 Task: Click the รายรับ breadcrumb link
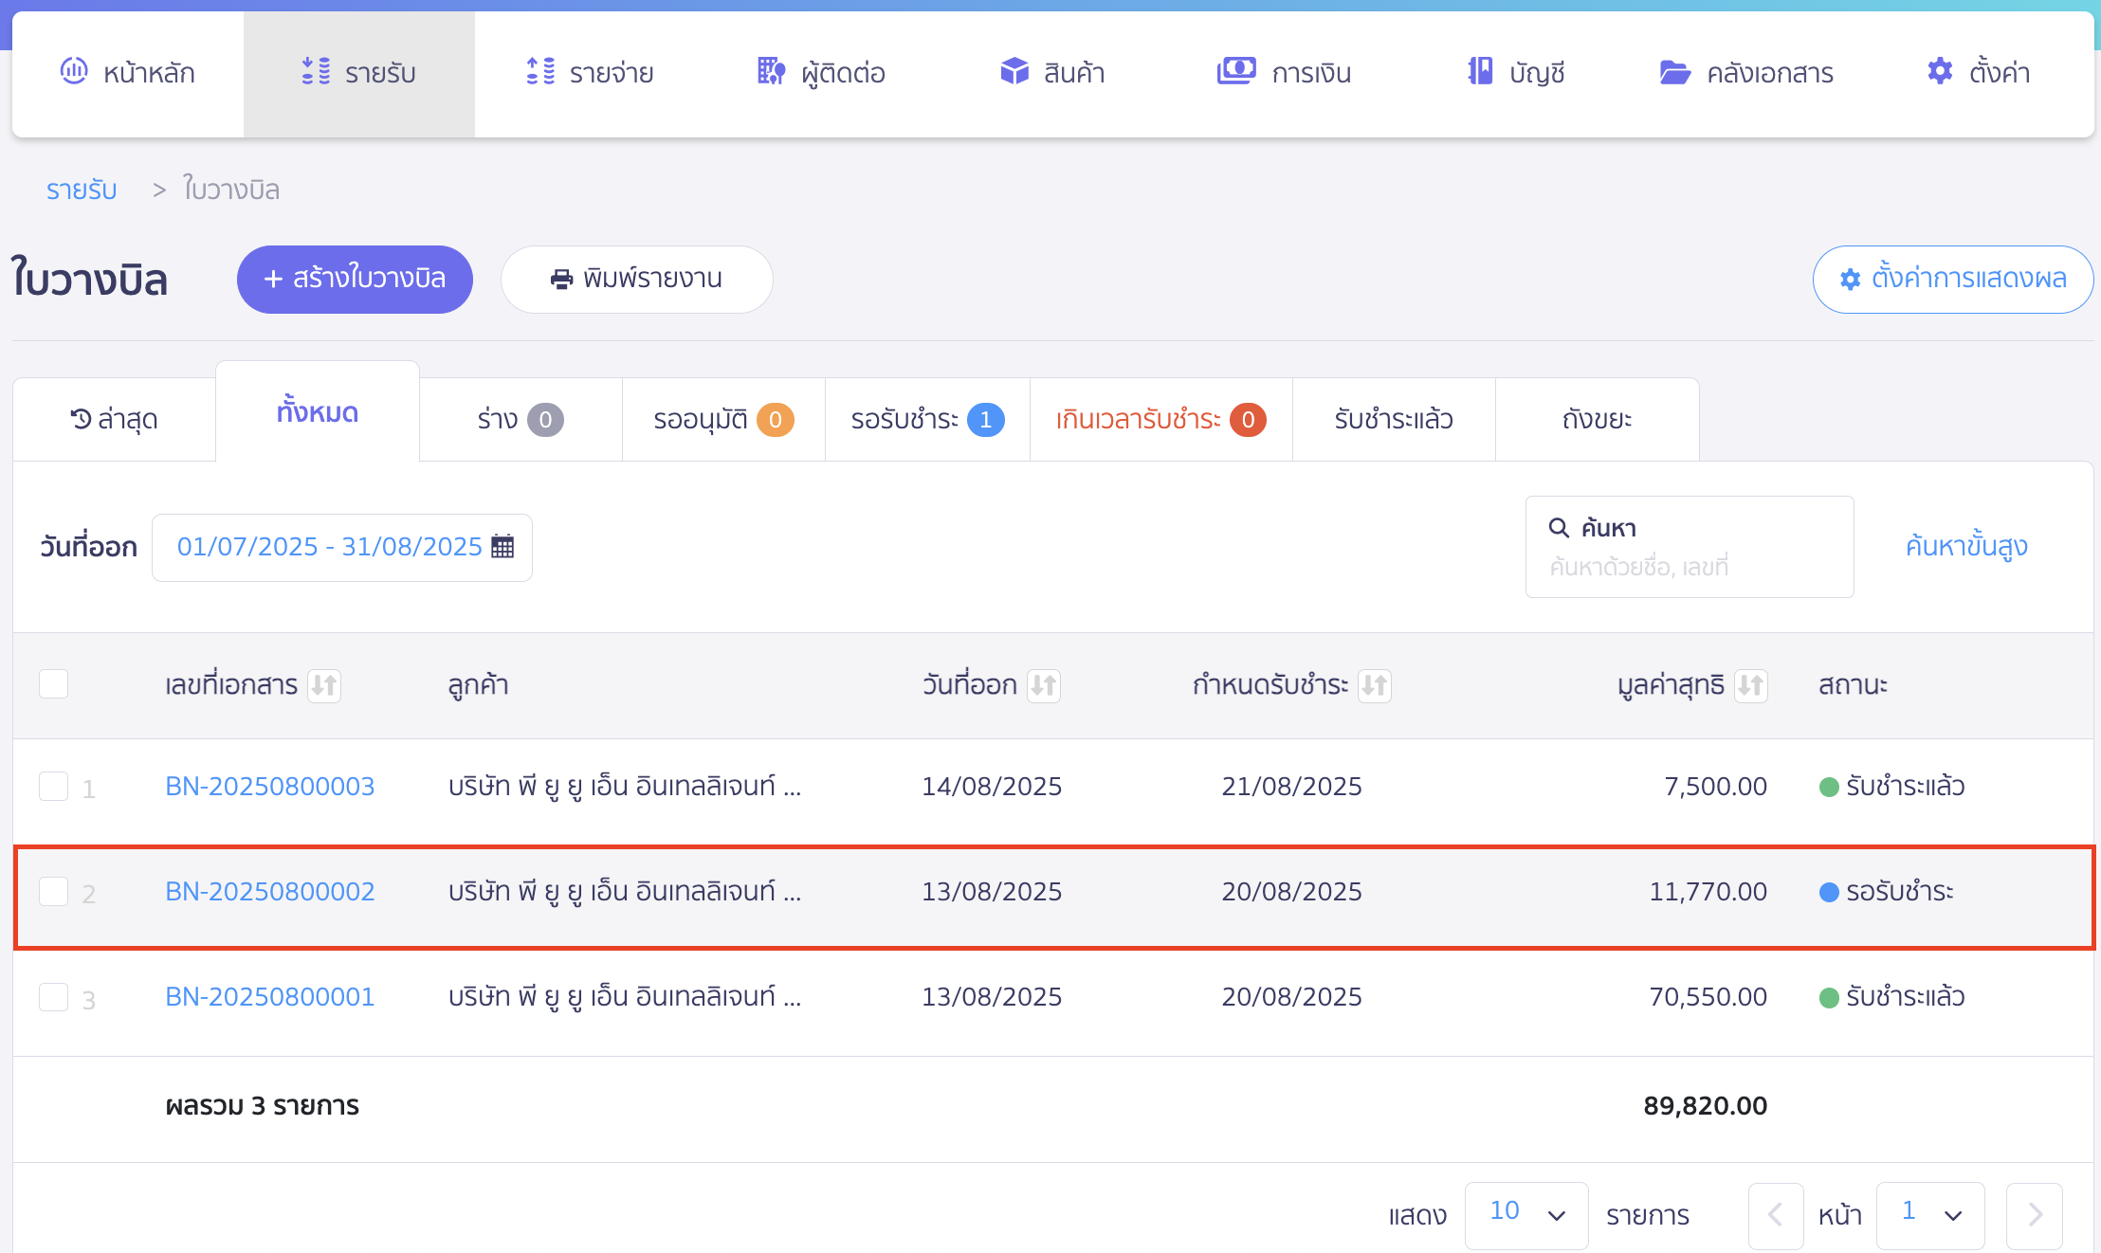82,190
